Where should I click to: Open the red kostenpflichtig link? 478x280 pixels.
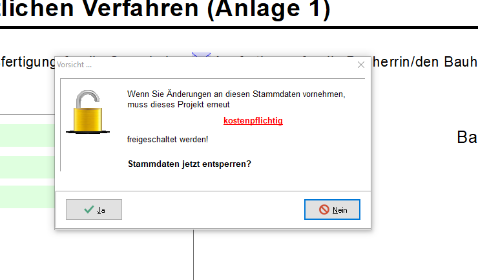(253, 121)
